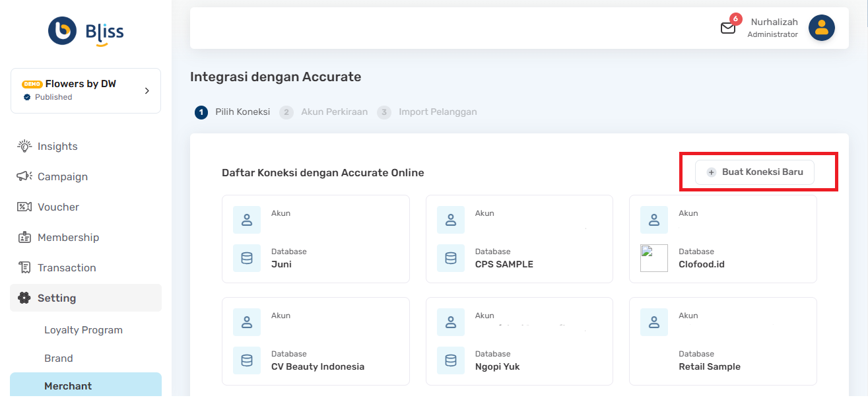This screenshot has width=868, height=408.
Task: Click the user icon in Ngopi Yuk card
Action: click(x=451, y=322)
